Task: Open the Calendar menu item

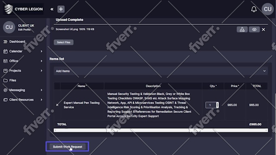Action: point(16,51)
